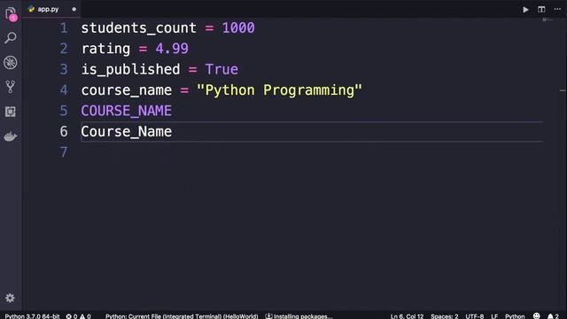Viewport: 567px width, 319px height.
Task: Open the Debug view icon
Action: click(x=11, y=63)
